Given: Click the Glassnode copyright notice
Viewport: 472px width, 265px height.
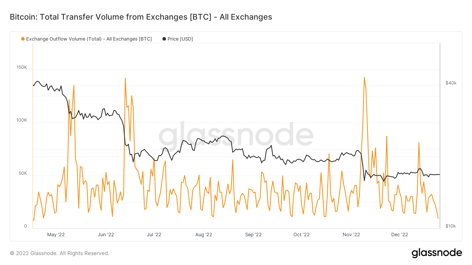Looking at the screenshot, I should (x=60, y=253).
